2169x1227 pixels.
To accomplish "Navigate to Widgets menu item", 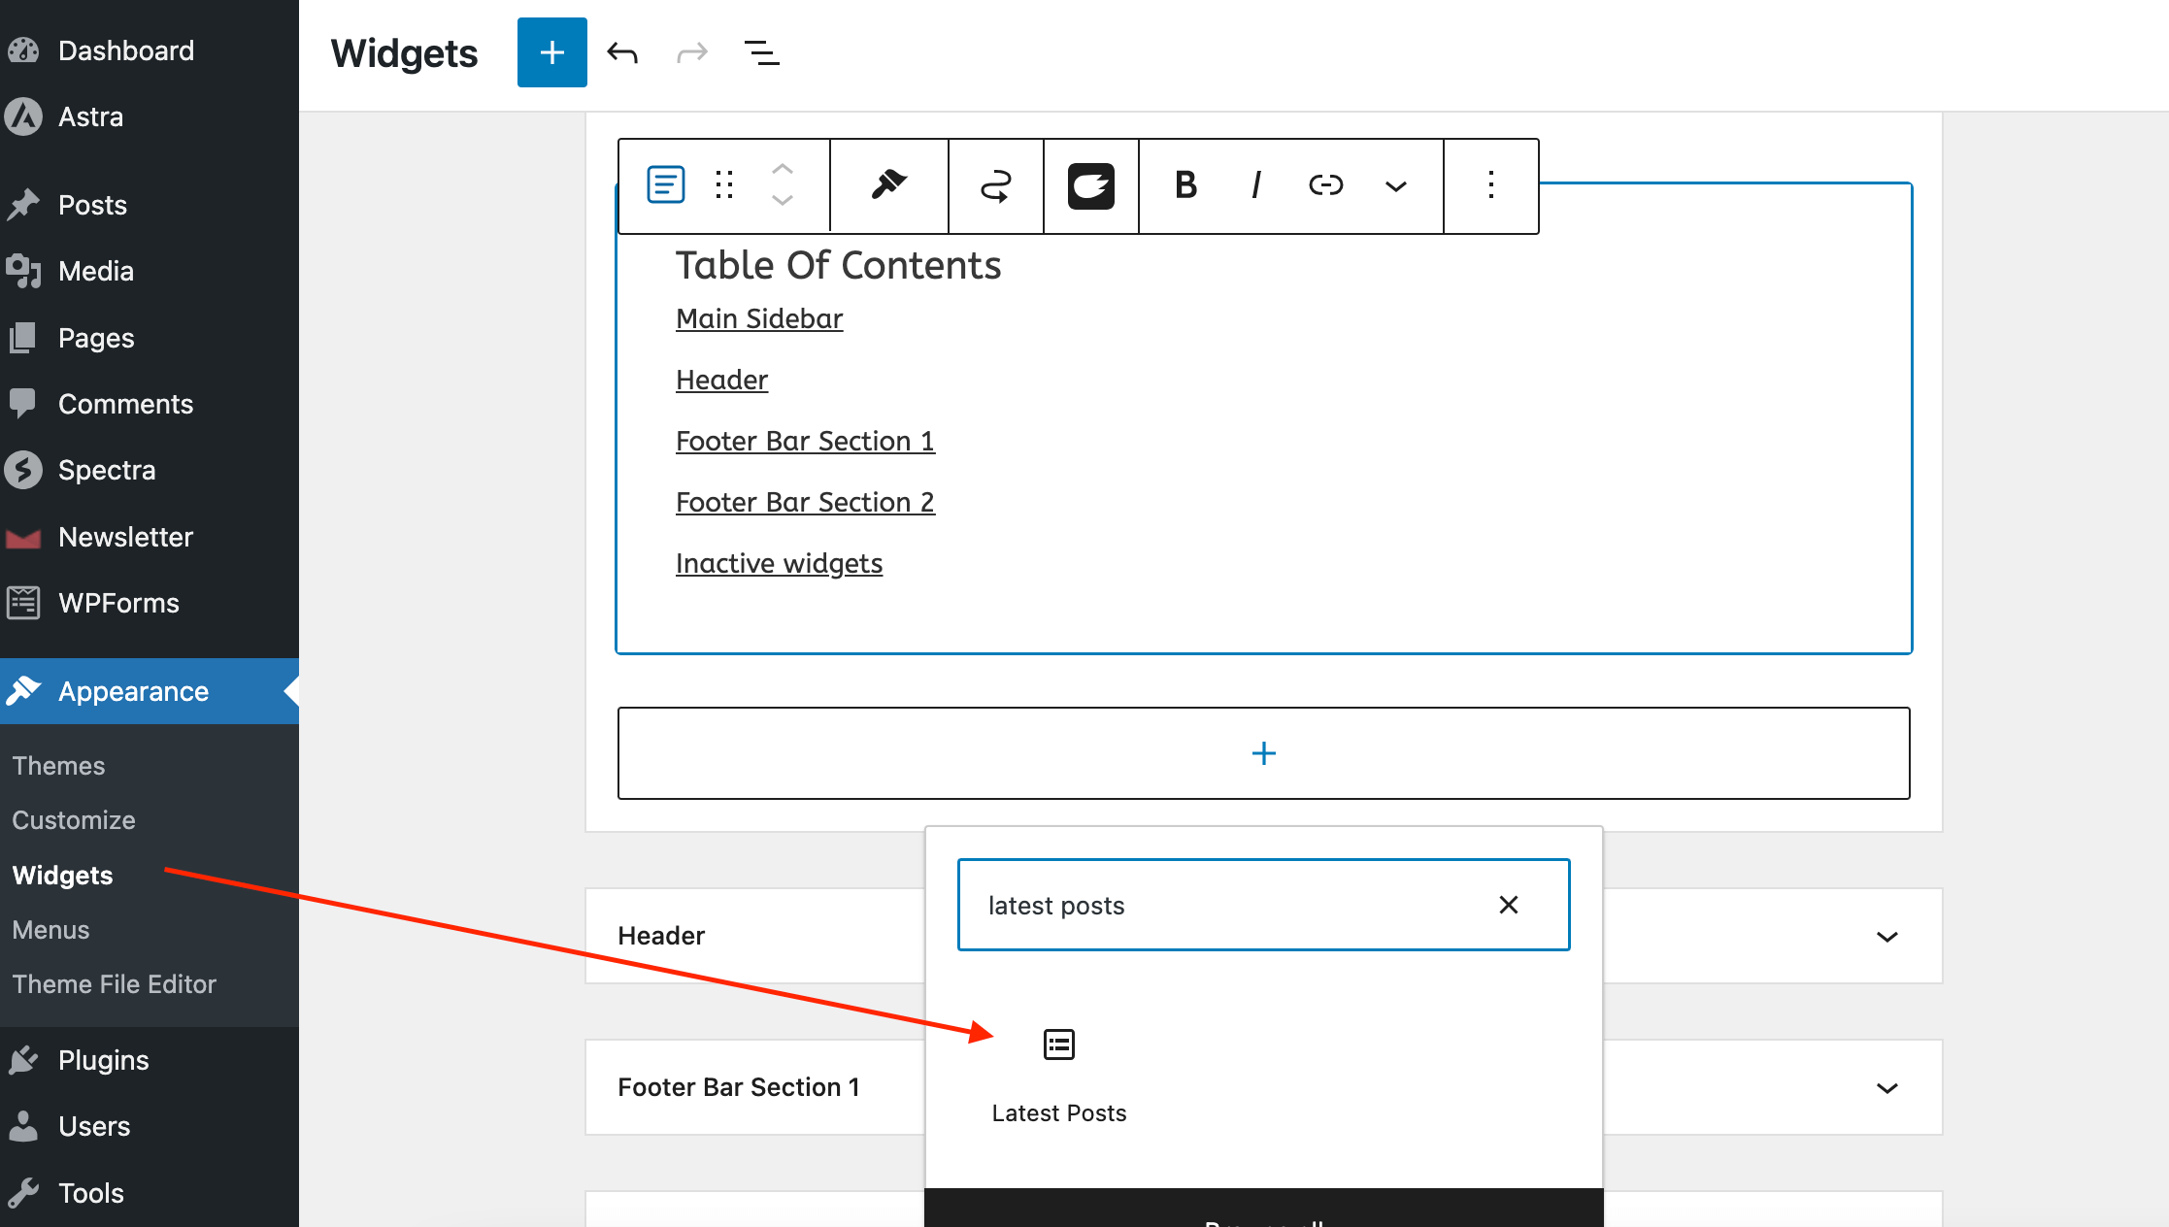I will coord(61,873).
